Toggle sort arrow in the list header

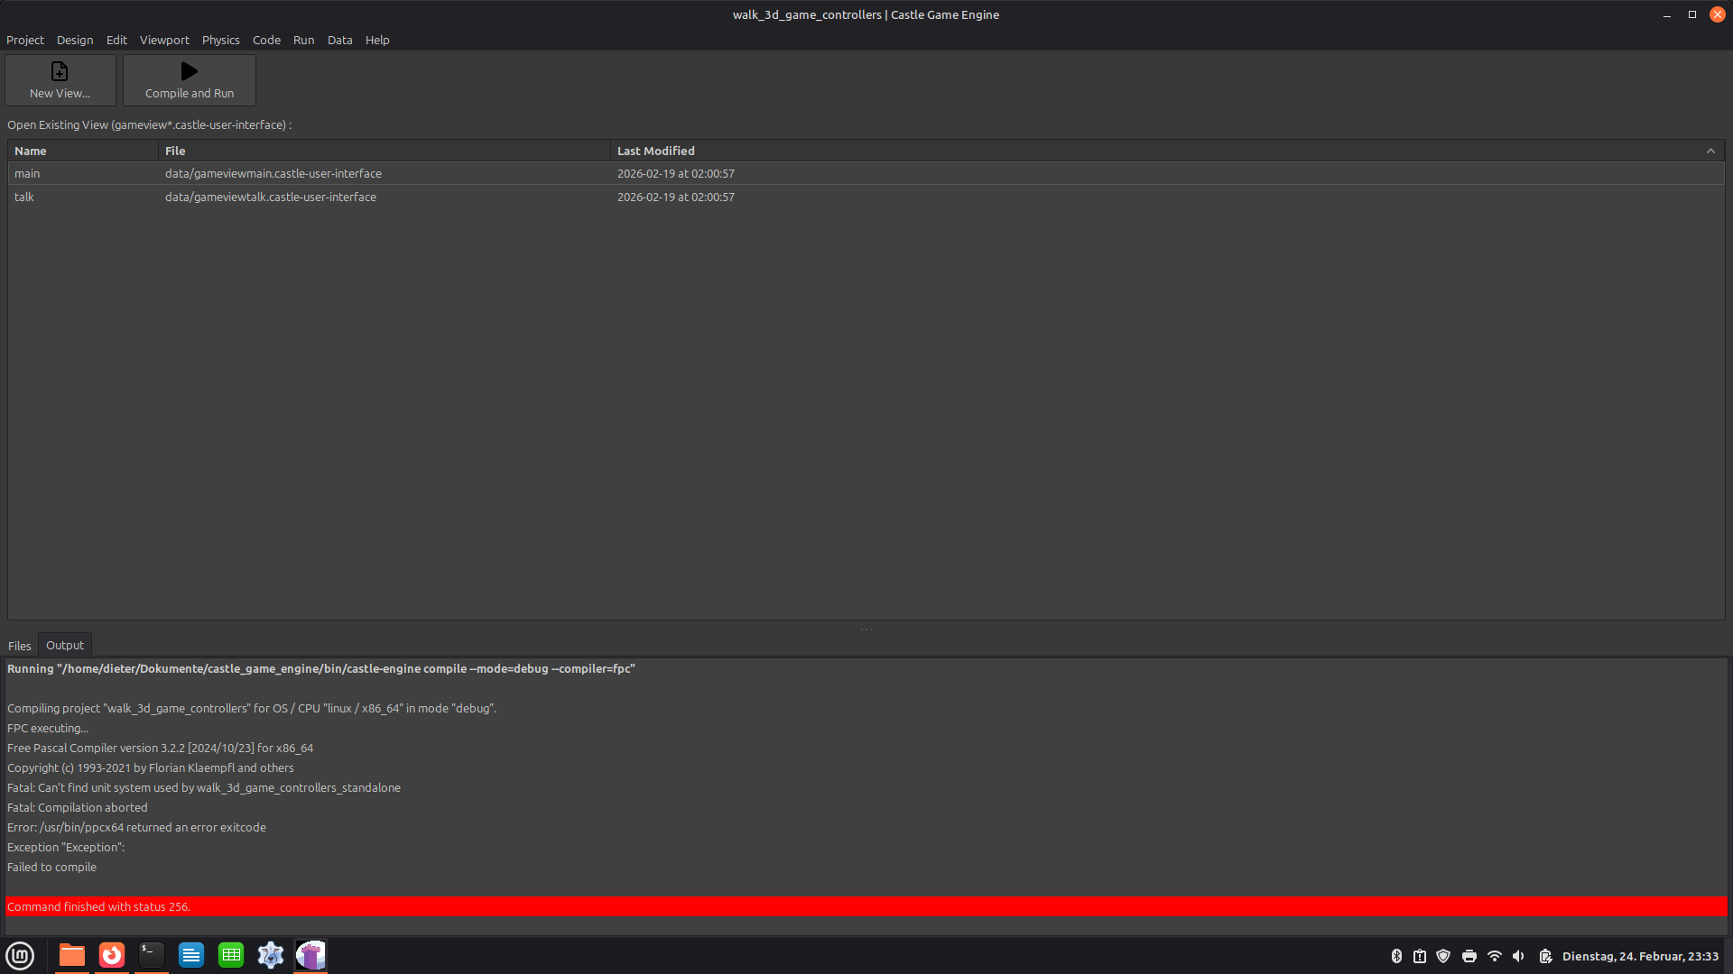coord(1710,151)
